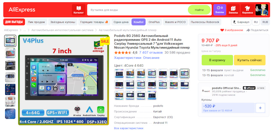Viewport: 276px width, 132px height.
Task: Click В корзину add to cart
Action: (217, 60)
